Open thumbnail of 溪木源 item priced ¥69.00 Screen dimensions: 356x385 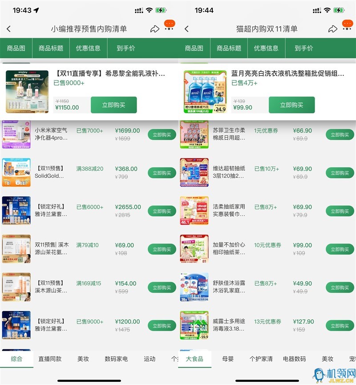click(16, 249)
